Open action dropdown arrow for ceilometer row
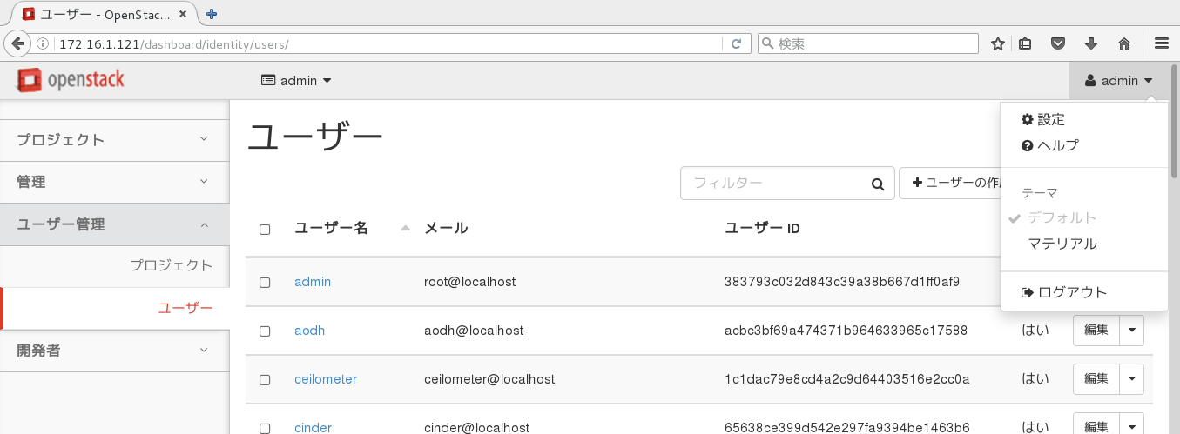 (1131, 379)
